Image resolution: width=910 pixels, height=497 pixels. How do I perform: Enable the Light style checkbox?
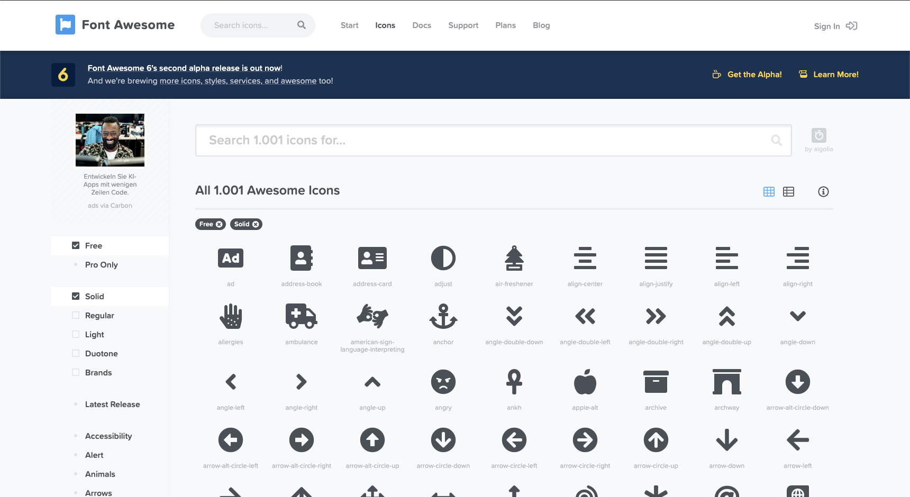pos(76,334)
